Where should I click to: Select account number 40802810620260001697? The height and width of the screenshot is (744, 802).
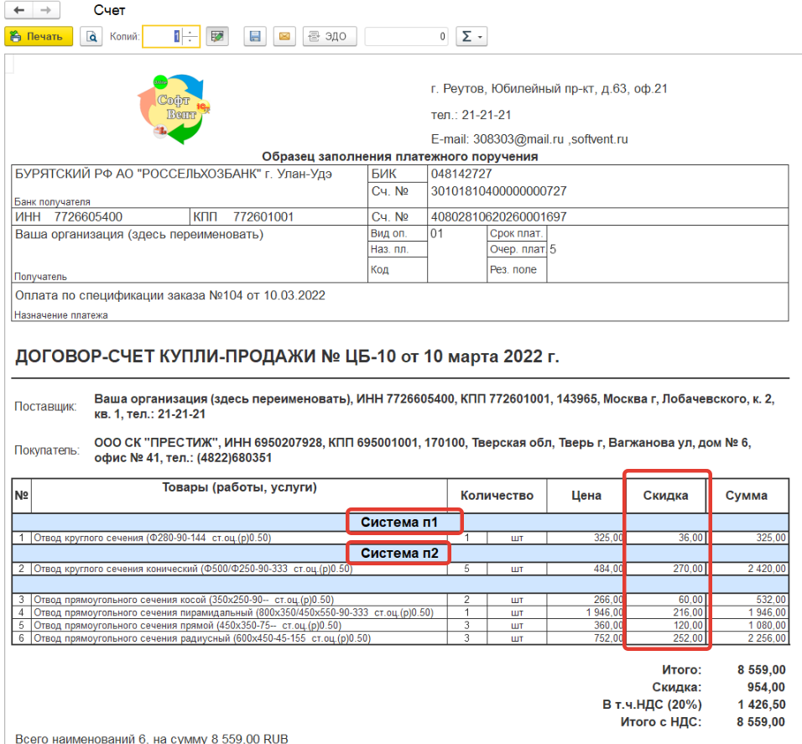[x=498, y=216]
